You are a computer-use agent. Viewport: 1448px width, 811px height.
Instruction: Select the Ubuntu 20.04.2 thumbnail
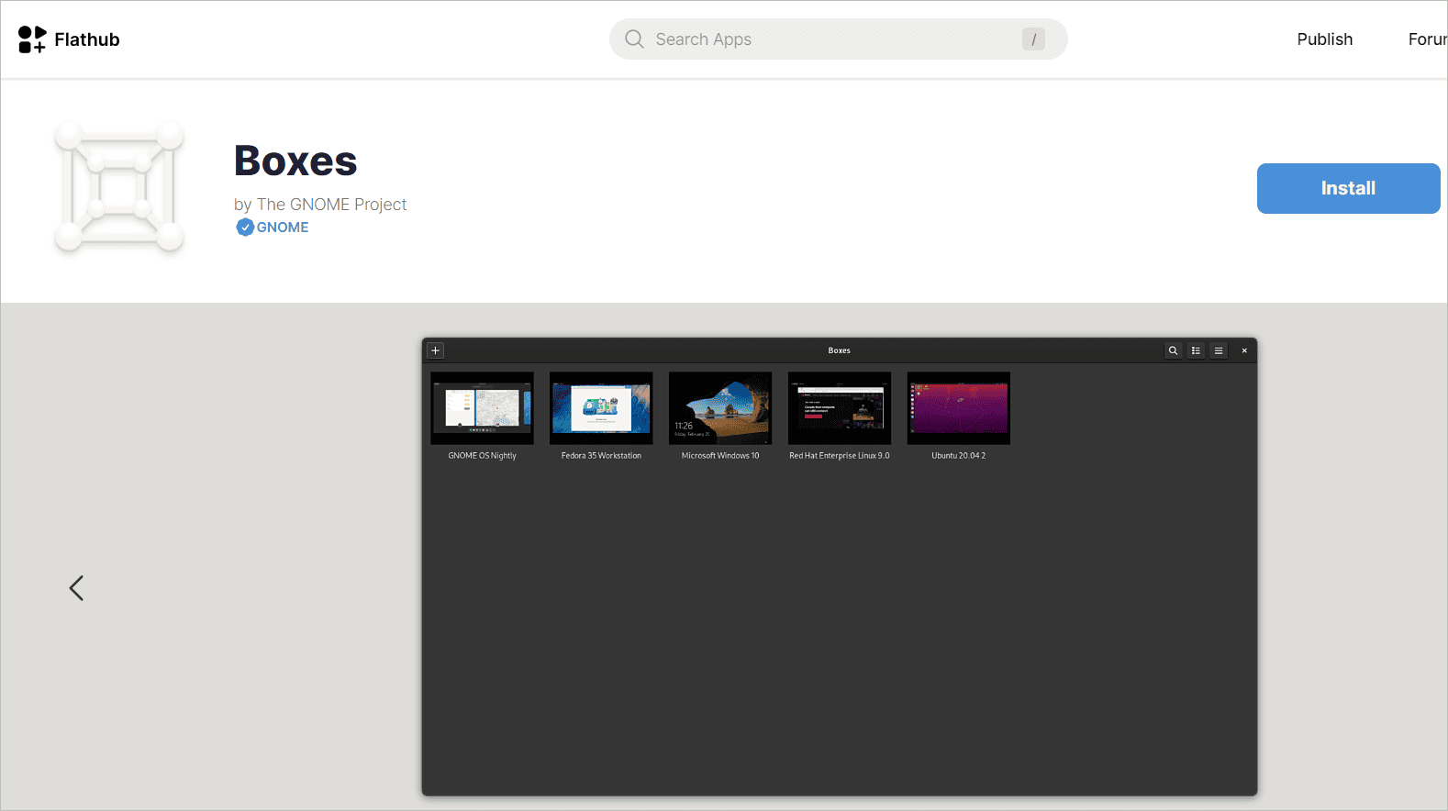pos(959,408)
